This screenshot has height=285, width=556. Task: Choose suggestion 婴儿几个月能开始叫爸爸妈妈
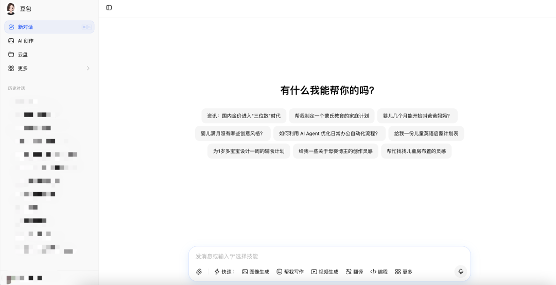[x=417, y=116]
